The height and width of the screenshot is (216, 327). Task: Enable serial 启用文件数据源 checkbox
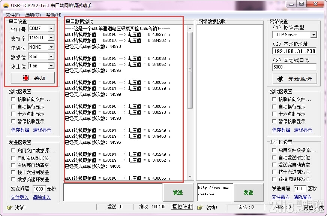(13, 150)
